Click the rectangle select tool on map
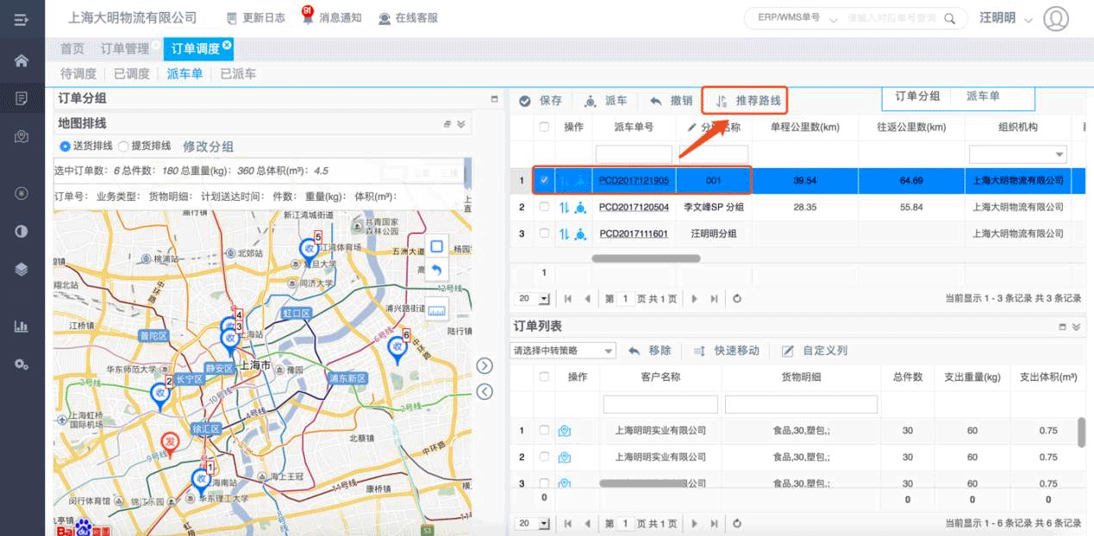This screenshot has height=536, width=1094. (x=436, y=246)
